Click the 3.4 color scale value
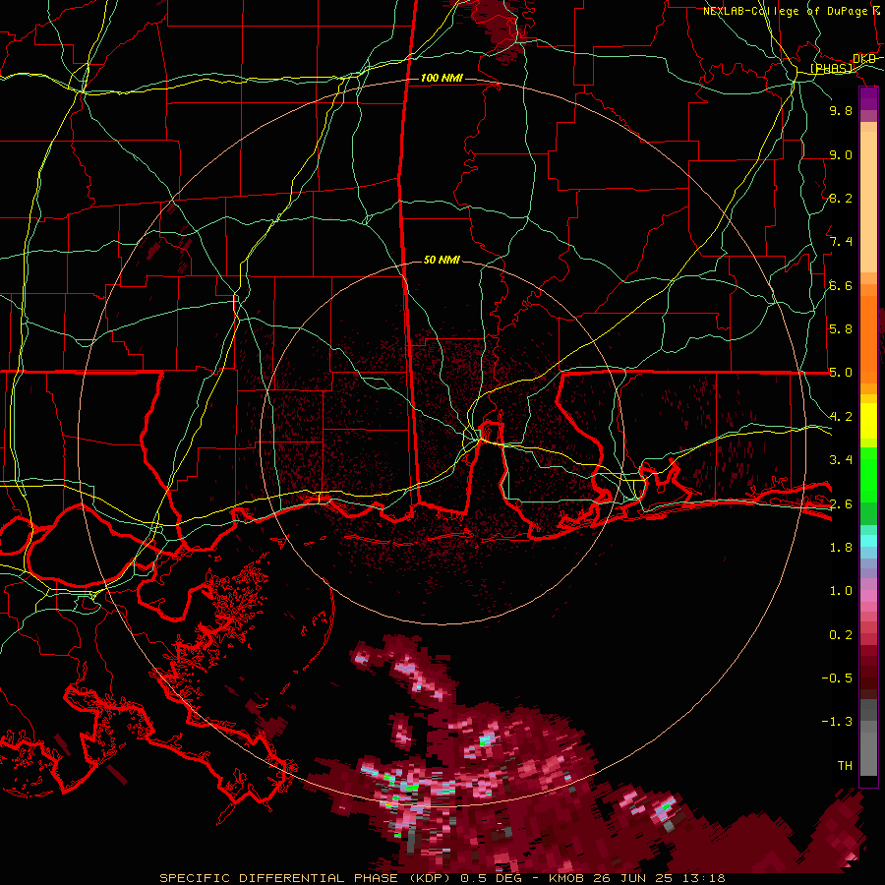 pos(841,460)
